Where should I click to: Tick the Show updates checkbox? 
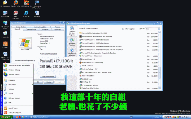pyautogui.click(x=123, y=29)
